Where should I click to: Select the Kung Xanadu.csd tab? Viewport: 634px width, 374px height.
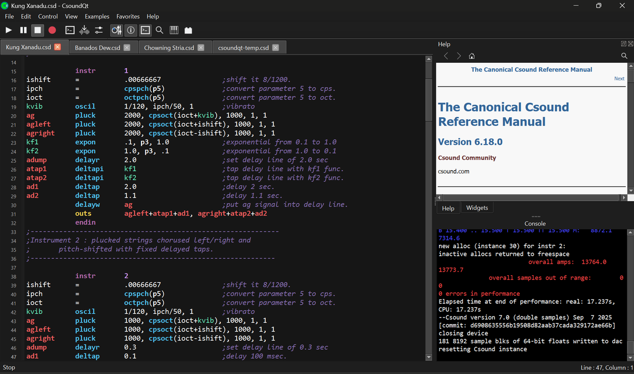point(29,47)
